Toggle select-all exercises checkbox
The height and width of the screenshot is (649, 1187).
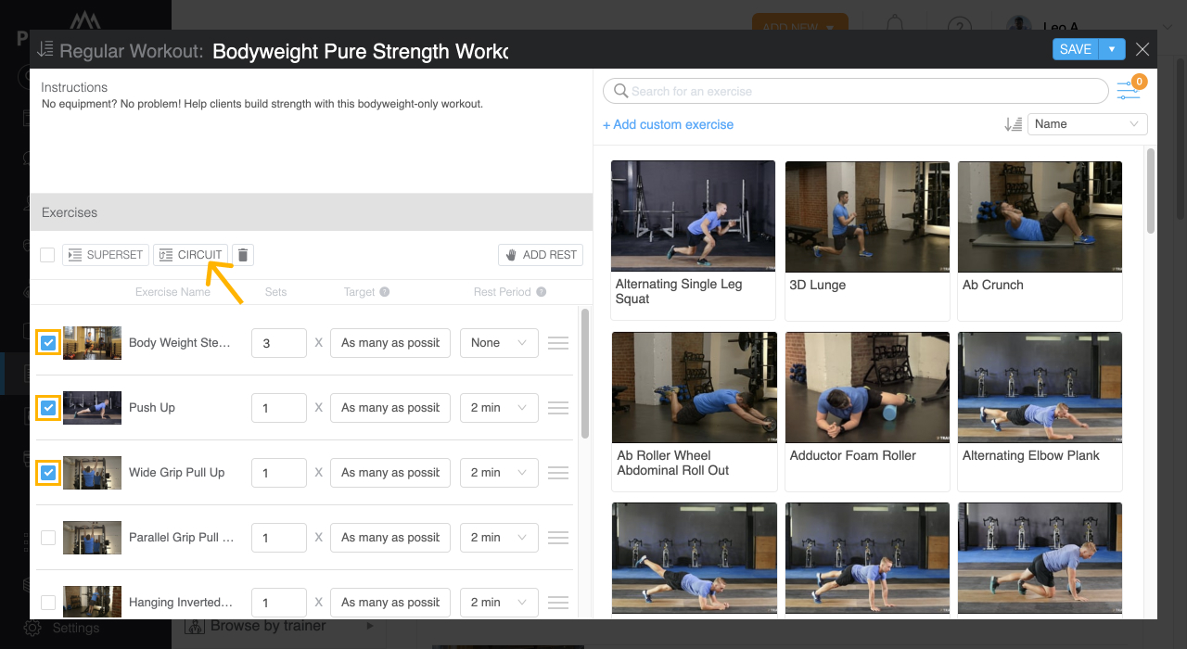click(47, 255)
